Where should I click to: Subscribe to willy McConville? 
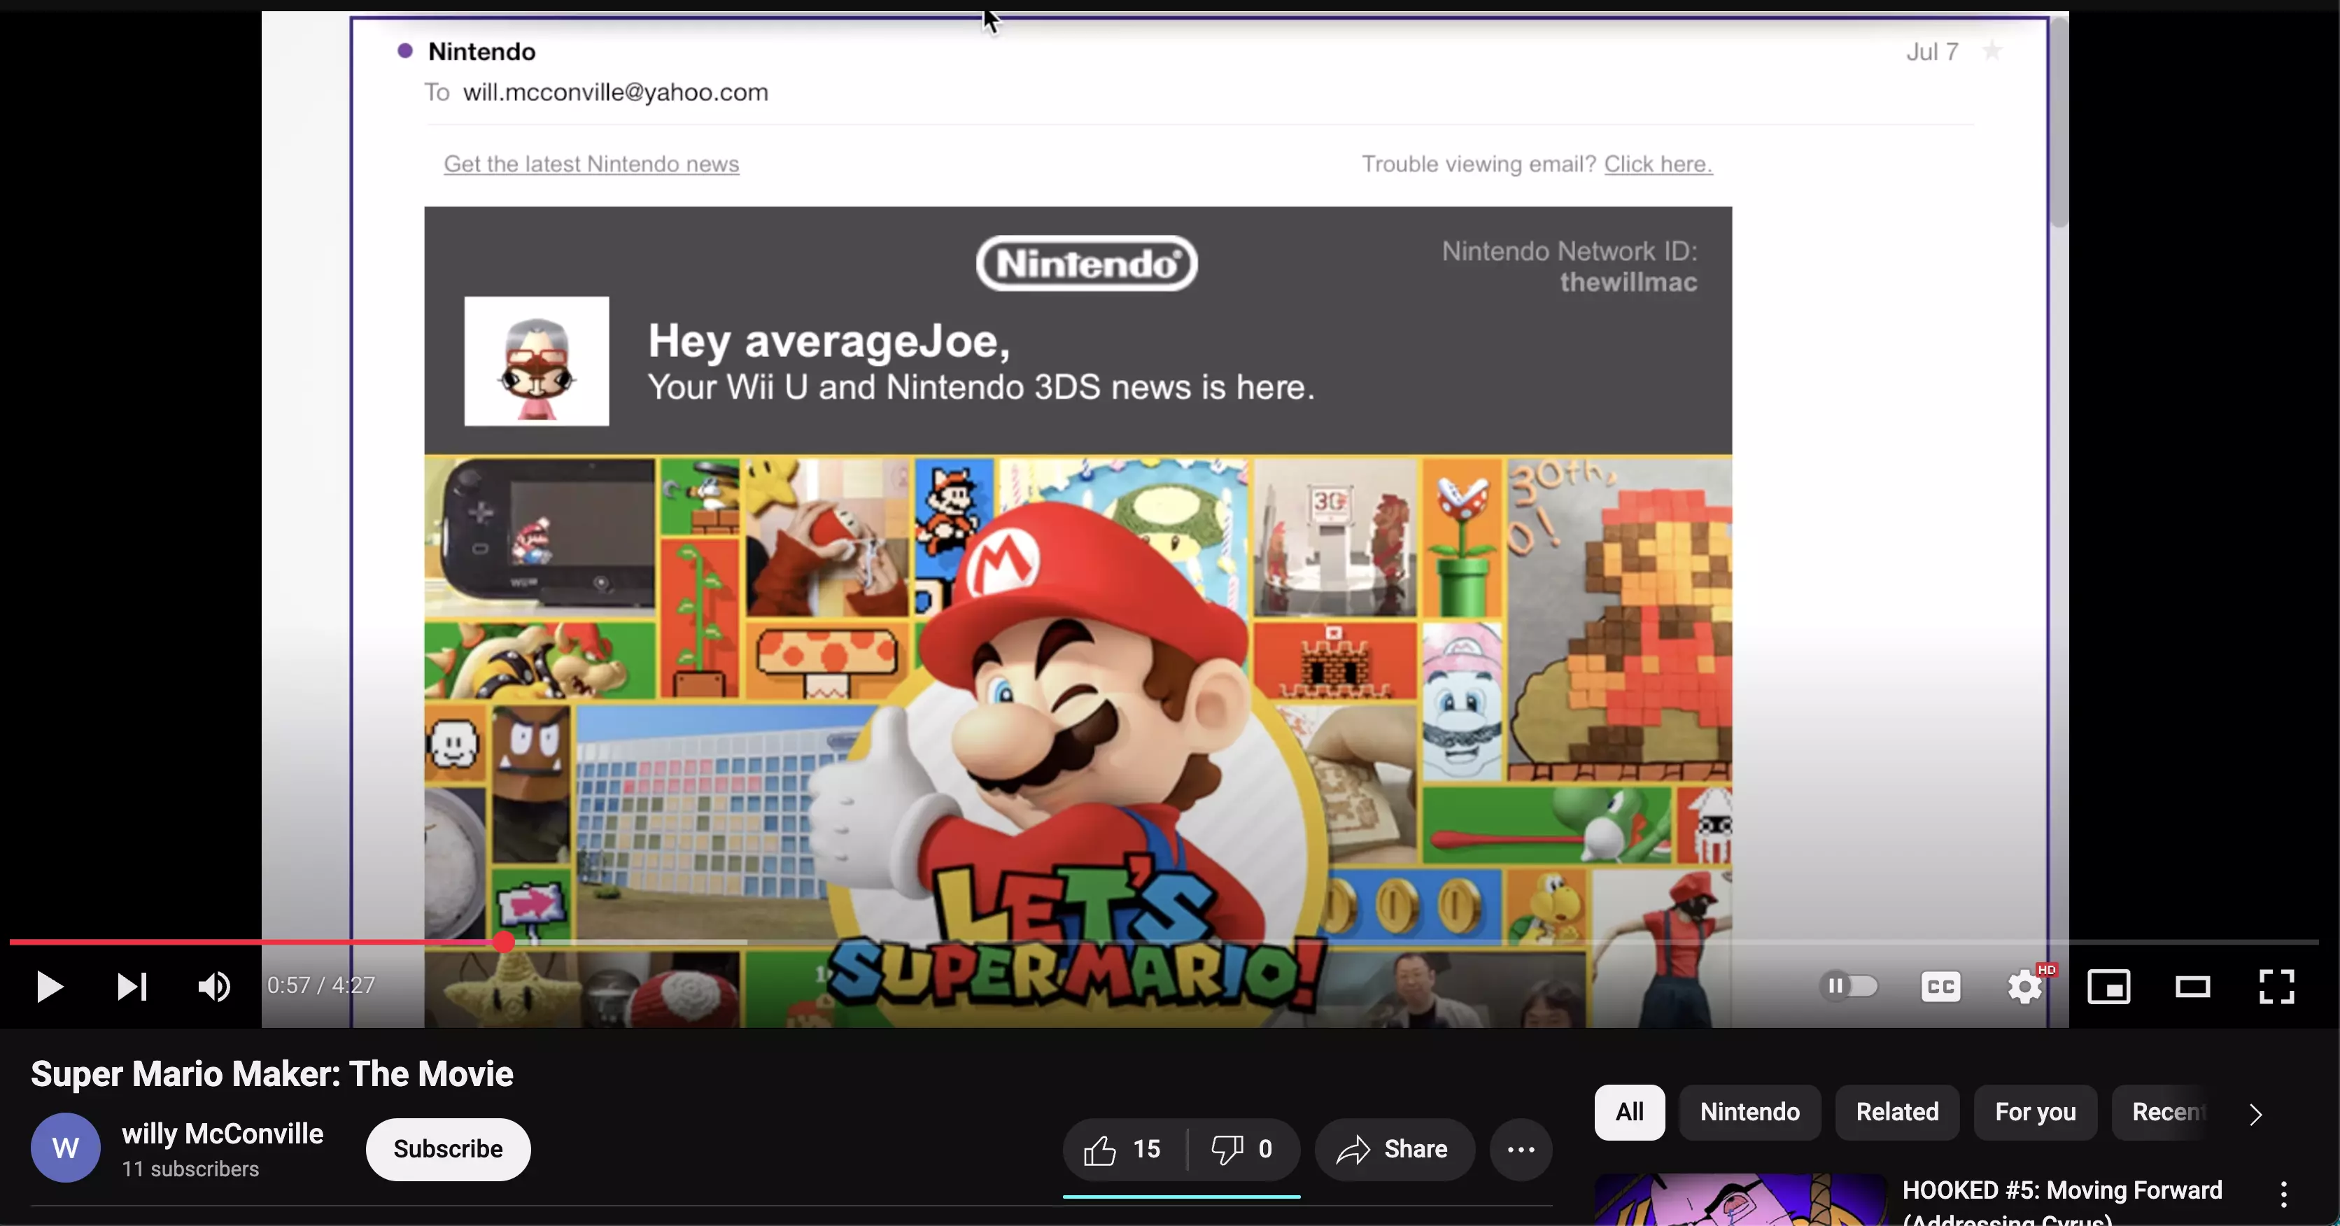point(448,1150)
